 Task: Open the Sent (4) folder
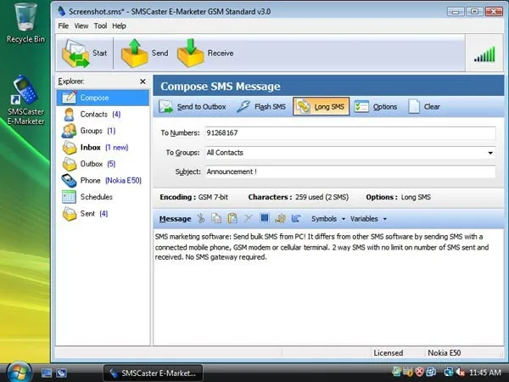tap(85, 214)
